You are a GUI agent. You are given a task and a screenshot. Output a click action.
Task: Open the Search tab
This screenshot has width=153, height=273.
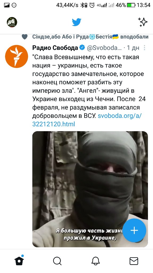[57, 261]
